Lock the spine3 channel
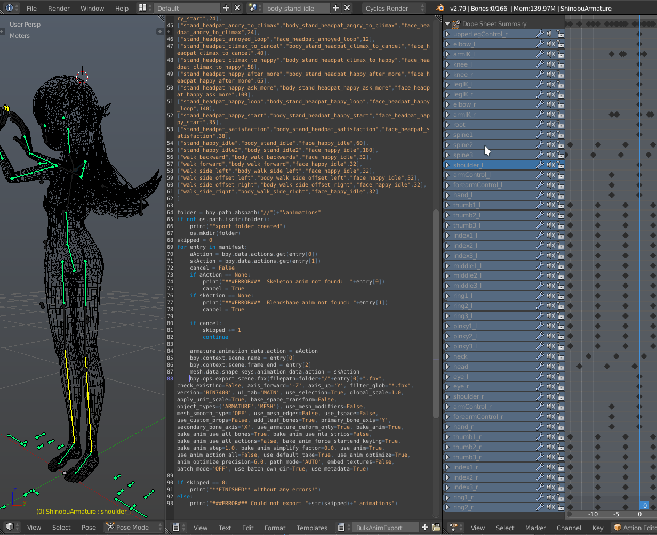The width and height of the screenshot is (657, 535). coord(560,155)
